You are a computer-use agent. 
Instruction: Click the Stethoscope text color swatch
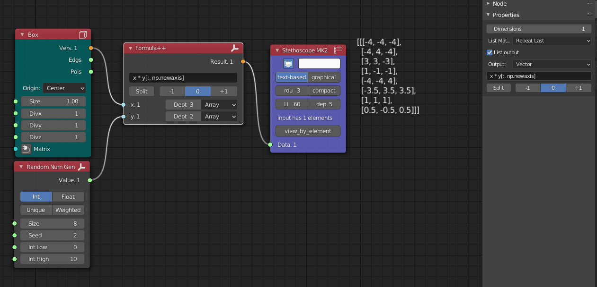click(319, 63)
